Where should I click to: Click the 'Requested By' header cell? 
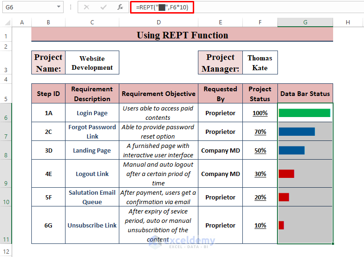pyautogui.click(x=220, y=94)
